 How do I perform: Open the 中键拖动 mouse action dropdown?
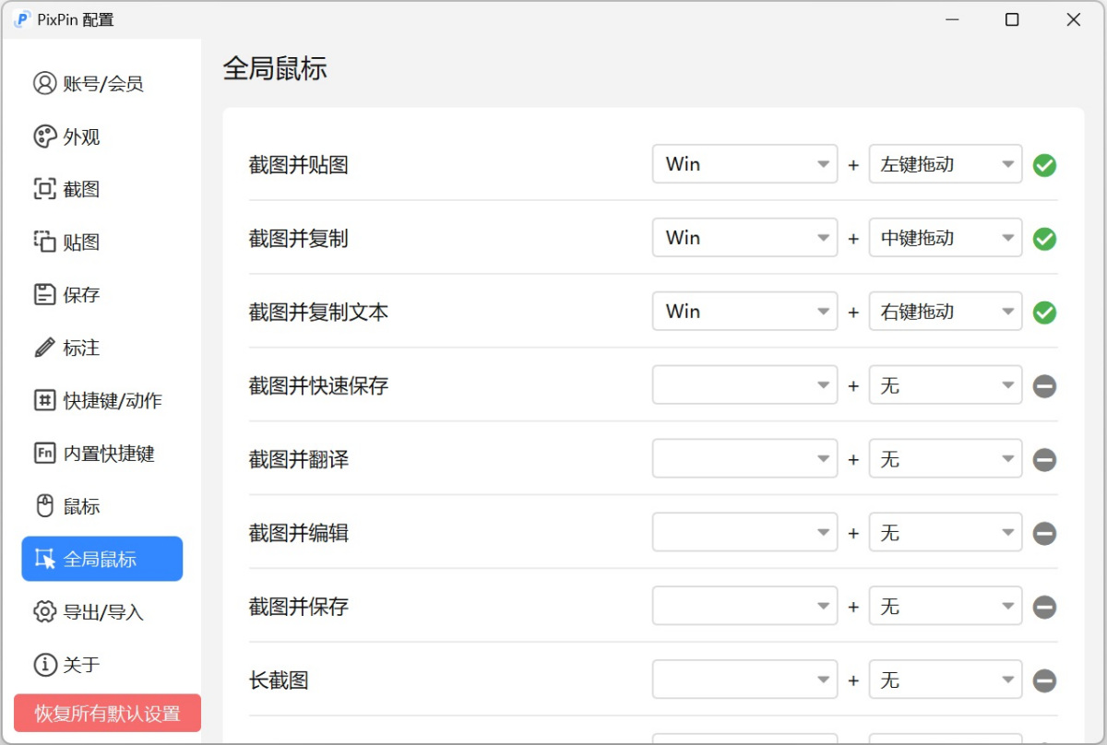(x=946, y=238)
